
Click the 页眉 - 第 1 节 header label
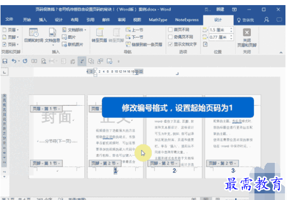(46, 109)
